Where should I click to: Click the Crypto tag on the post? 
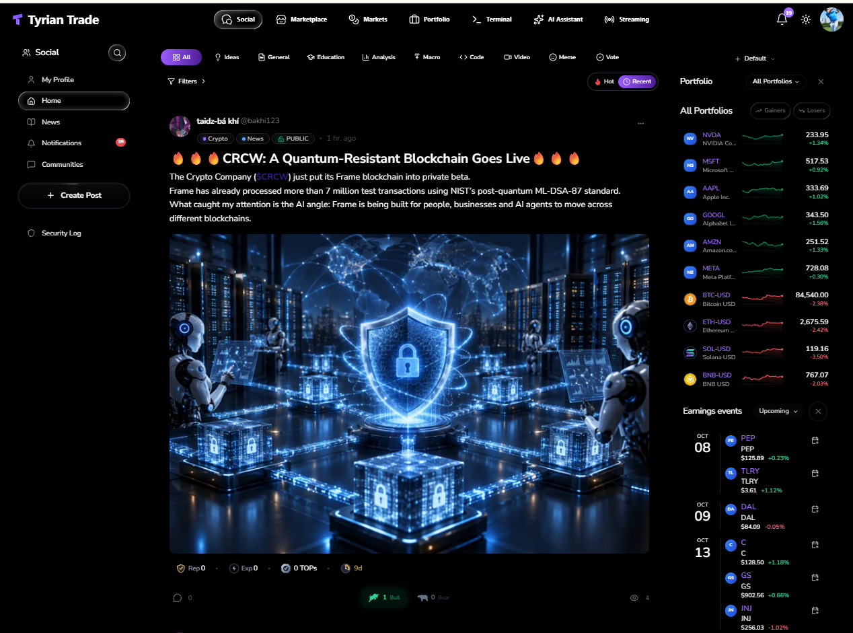[215, 139]
